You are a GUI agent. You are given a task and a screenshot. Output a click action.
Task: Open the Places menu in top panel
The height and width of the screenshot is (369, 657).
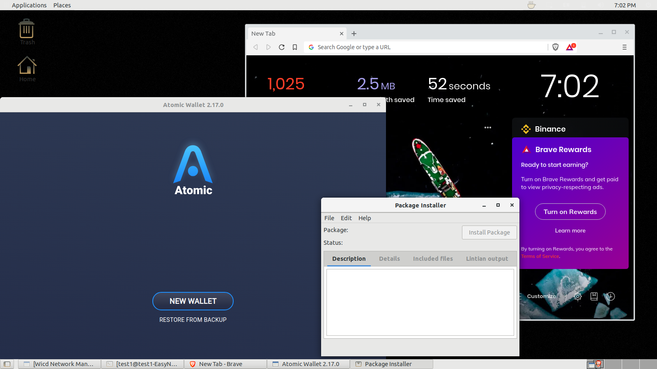(62, 5)
